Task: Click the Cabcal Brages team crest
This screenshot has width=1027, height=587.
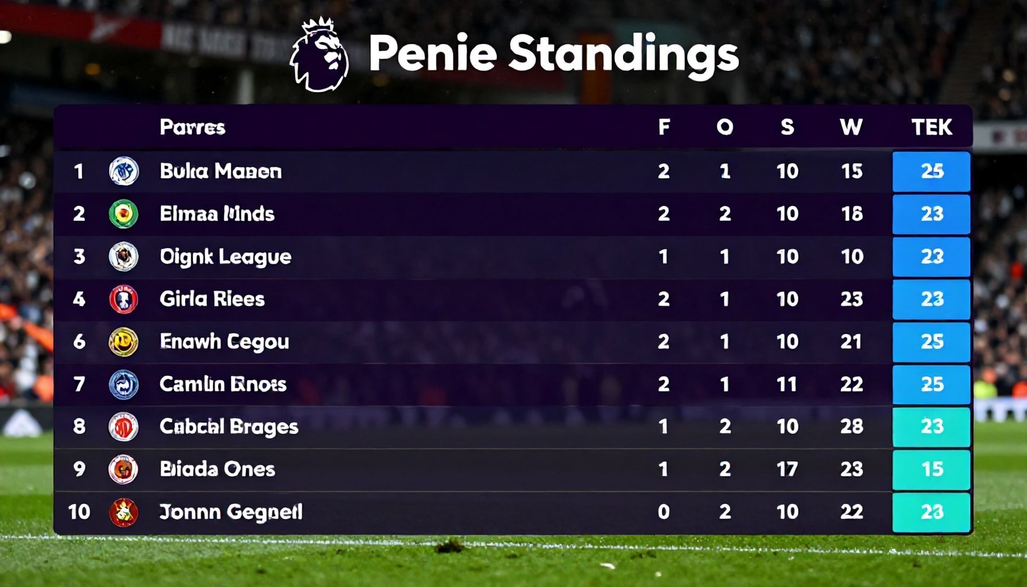Action: [124, 426]
